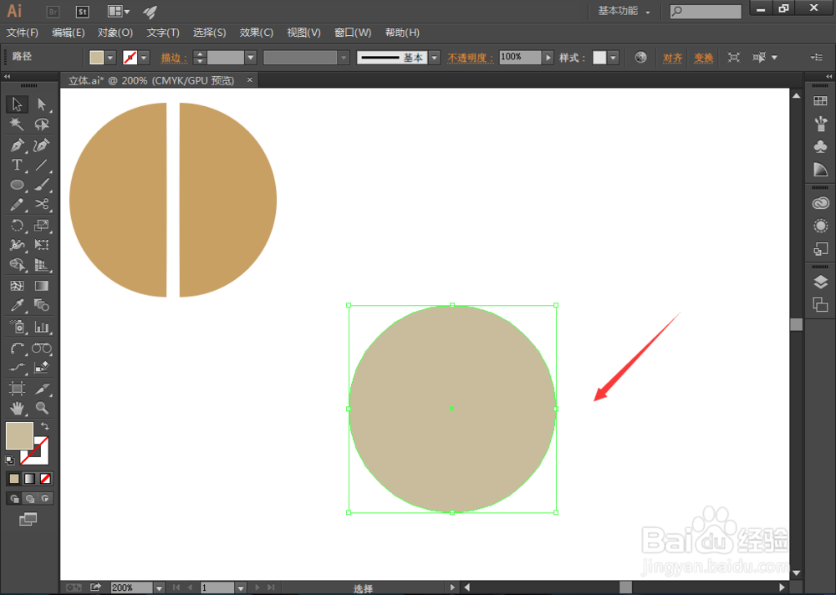This screenshot has height=595, width=836.
Task: Click the 不透明度 opacity link
Action: (x=470, y=58)
